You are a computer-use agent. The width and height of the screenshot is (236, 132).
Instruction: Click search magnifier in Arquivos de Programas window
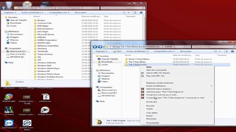143,8
